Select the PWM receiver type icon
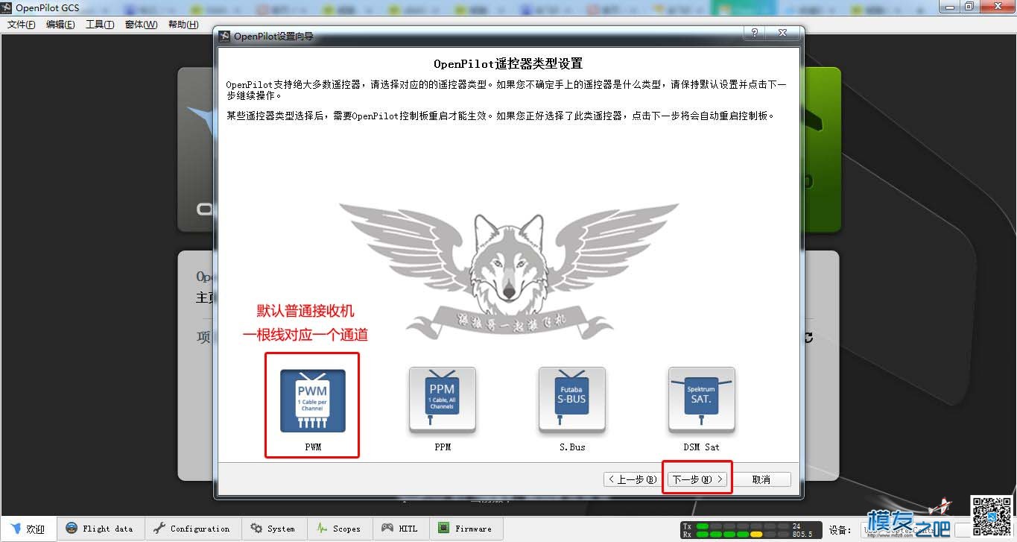Screen dimensions: 1017x542 [312, 400]
